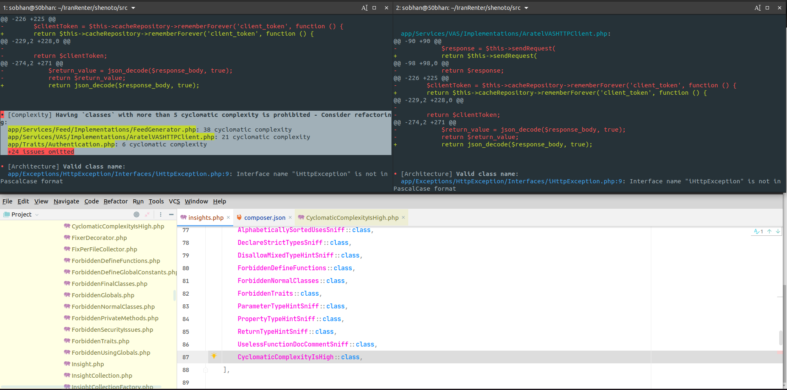Go to previous problem with up-arrow icon
Image resolution: width=787 pixels, height=390 pixels.
pos(770,231)
